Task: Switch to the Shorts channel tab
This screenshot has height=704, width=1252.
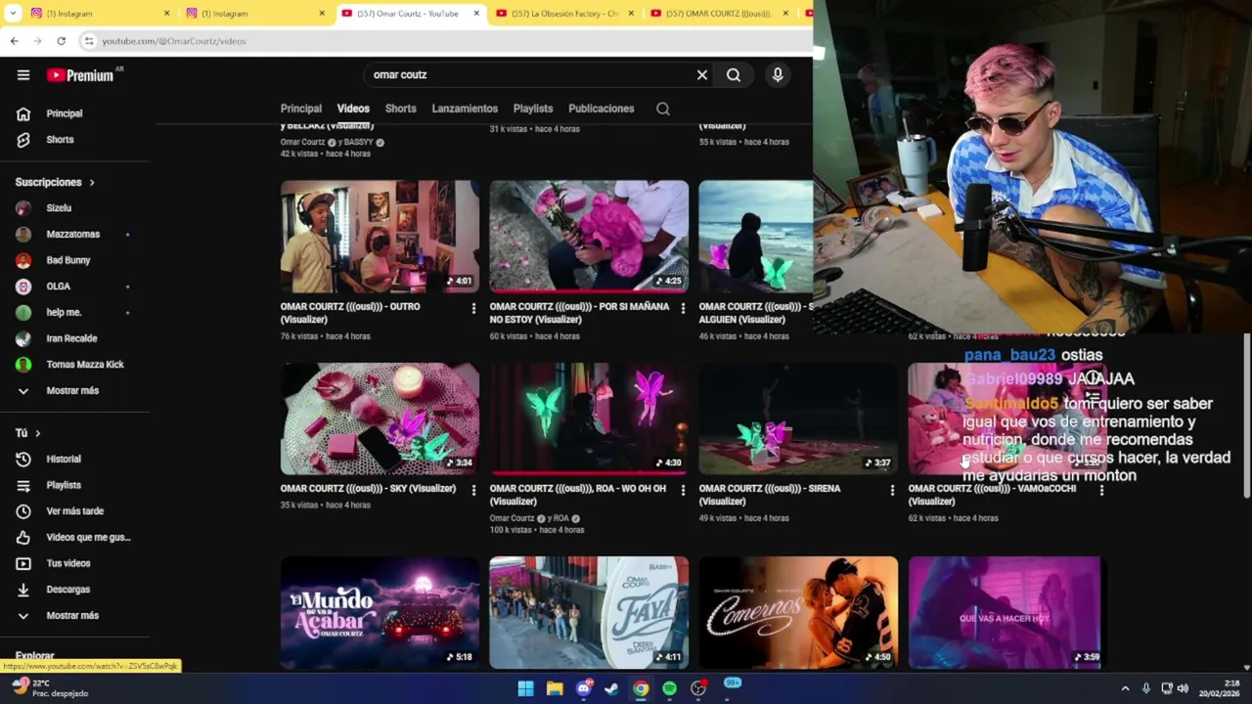Action: click(x=400, y=109)
